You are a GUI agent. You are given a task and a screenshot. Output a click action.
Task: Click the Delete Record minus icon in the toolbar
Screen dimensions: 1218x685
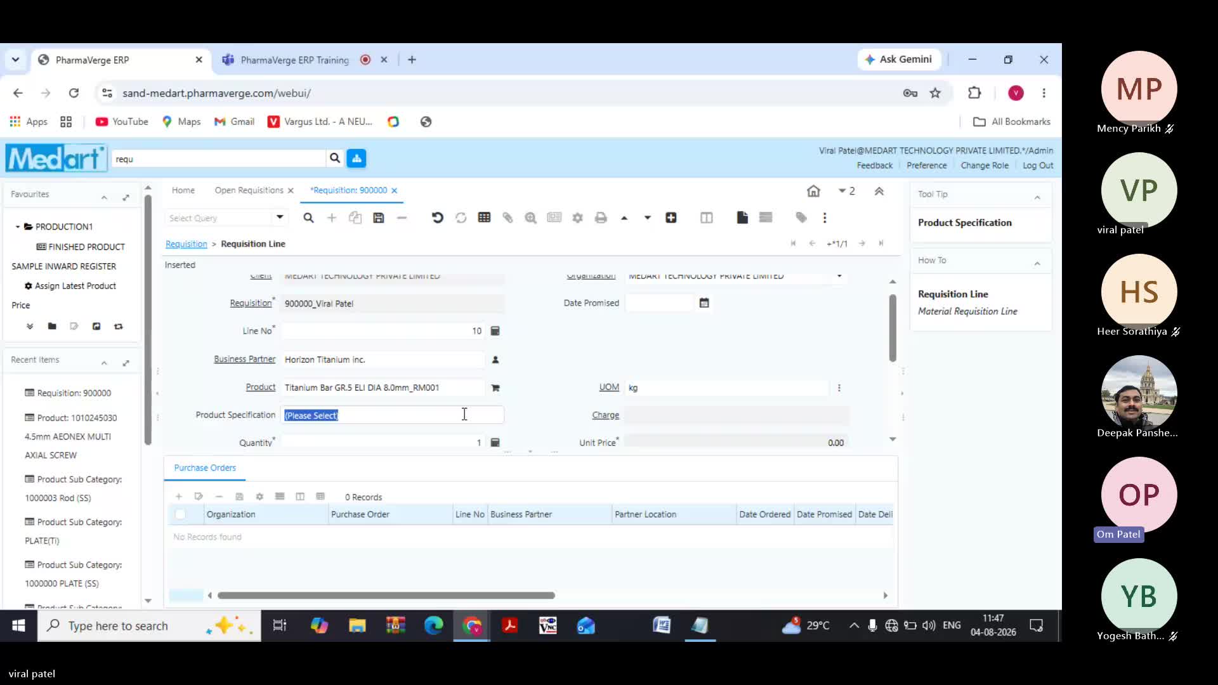[402, 218]
